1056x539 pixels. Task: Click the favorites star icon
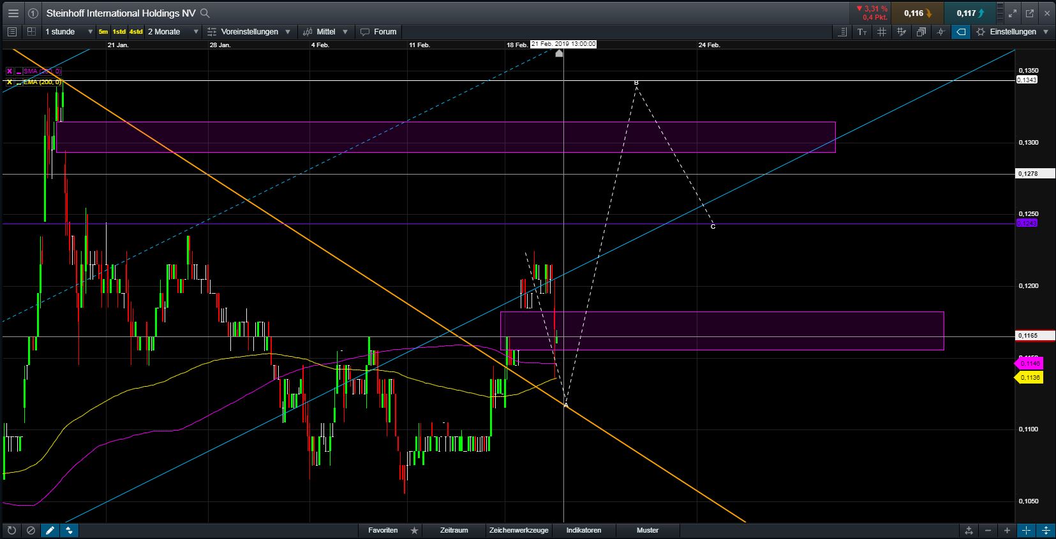click(415, 530)
